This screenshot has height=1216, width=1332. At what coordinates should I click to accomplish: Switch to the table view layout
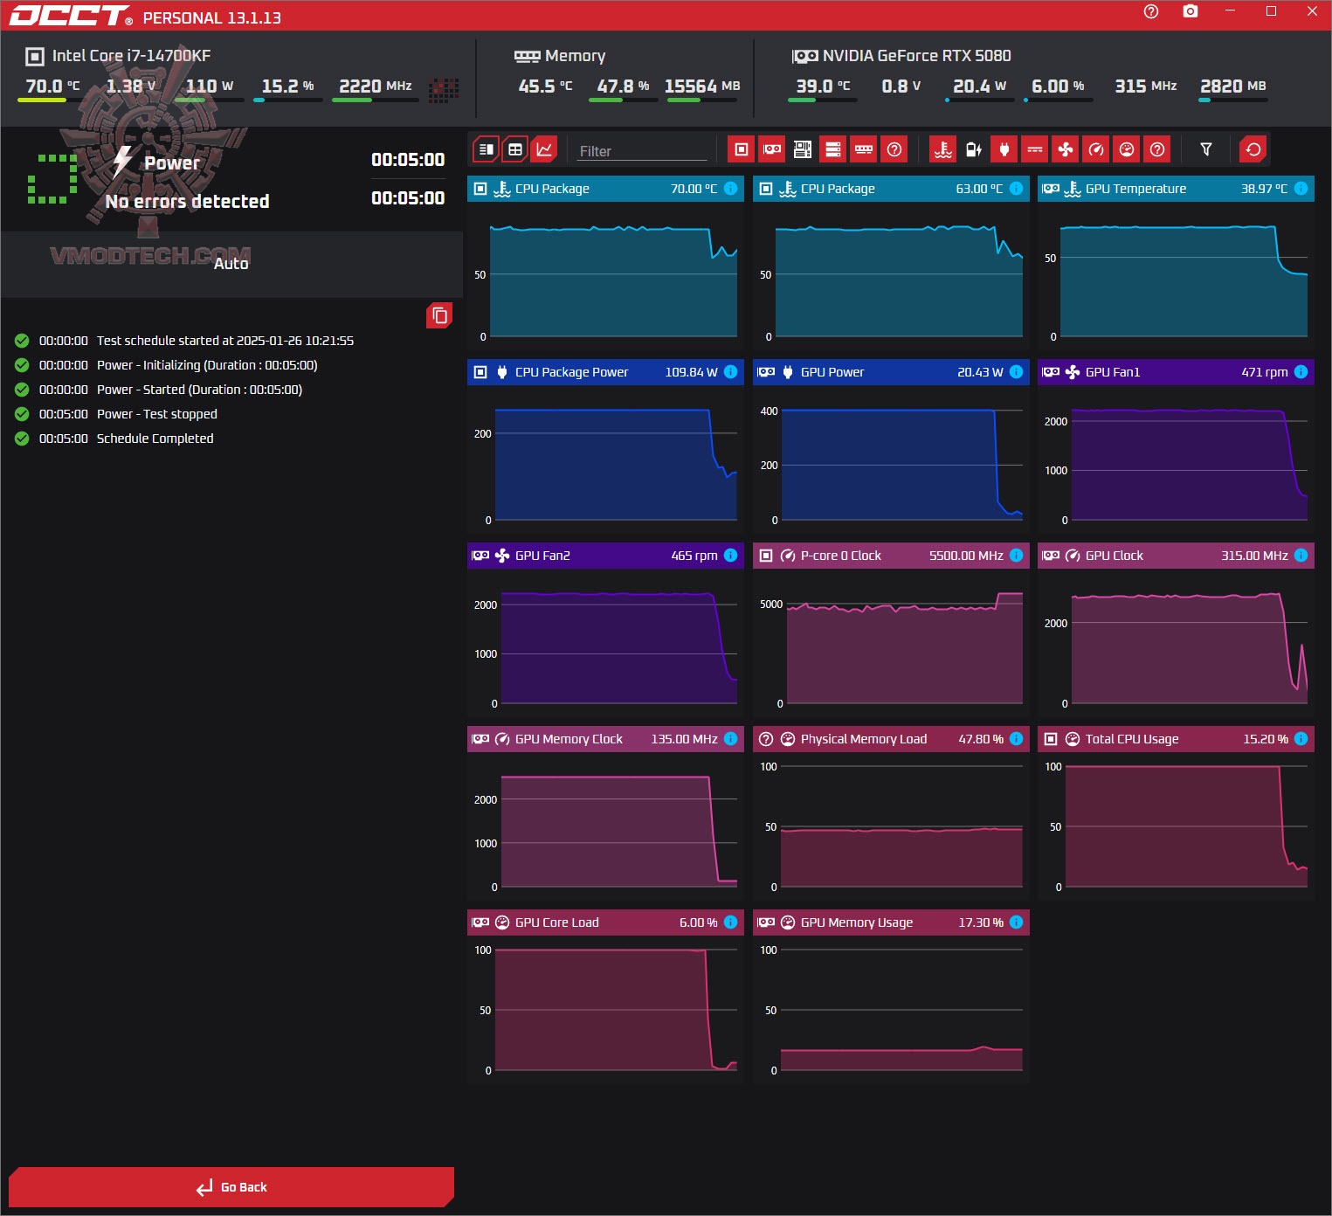tap(515, 149)
